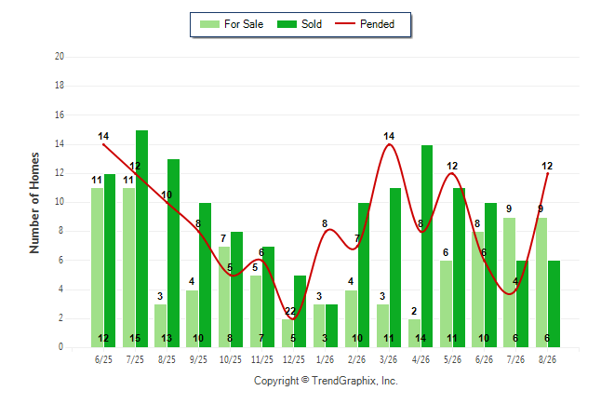Click the 12/25 x-axis label
This screenshot has width=601, height=404.
point(294,359)
